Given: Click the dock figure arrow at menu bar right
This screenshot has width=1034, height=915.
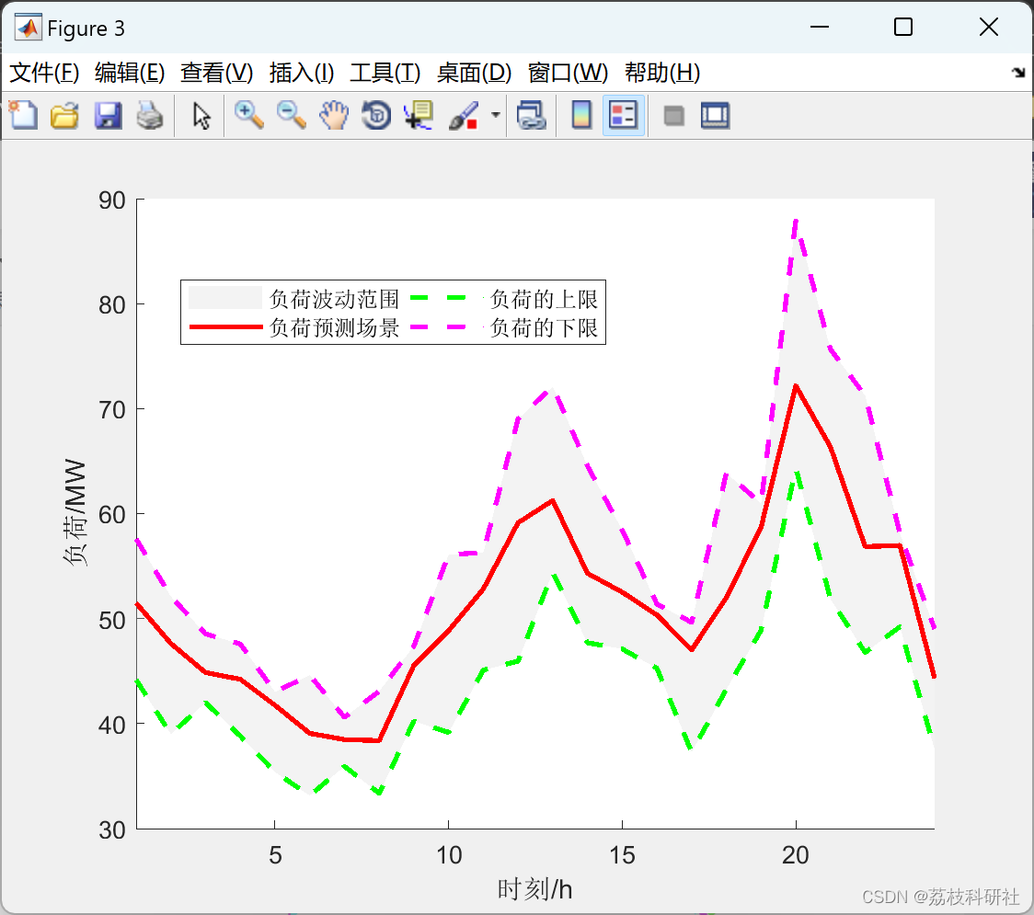Looking at the screenshot, I should coord(1018,74).
